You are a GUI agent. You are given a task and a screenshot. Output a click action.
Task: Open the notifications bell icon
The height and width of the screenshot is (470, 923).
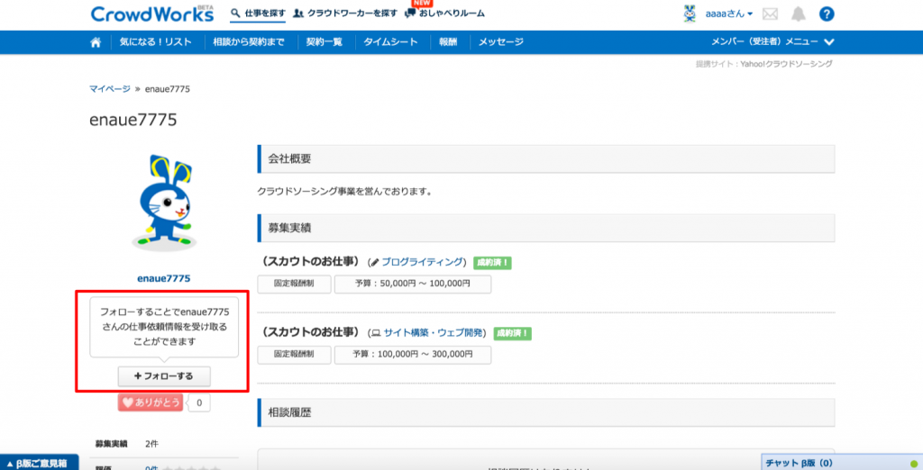pyautogui.click(x=798, y=14)
